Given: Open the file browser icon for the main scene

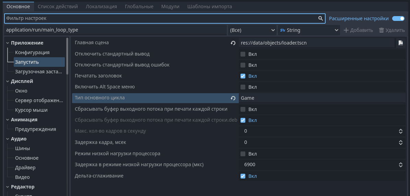Looking at the screenshot, I should tap(400, 43).
